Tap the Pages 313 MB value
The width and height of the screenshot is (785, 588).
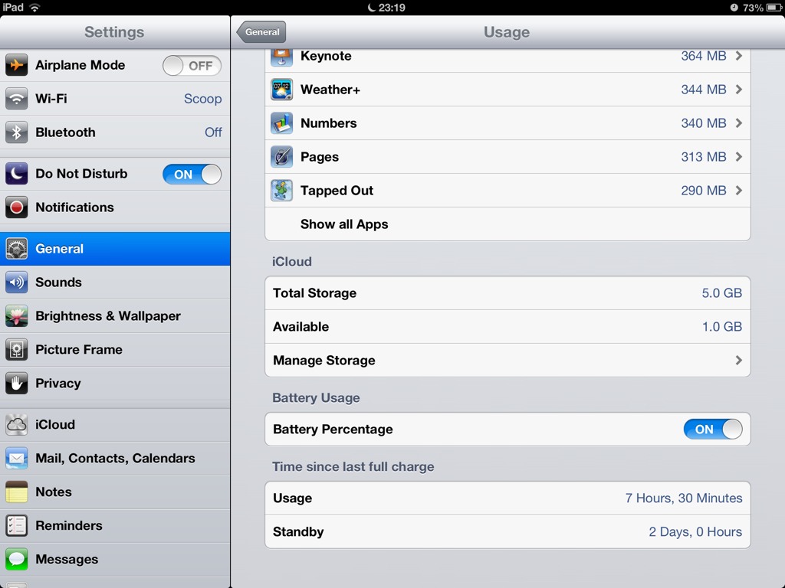coord(704,157)
